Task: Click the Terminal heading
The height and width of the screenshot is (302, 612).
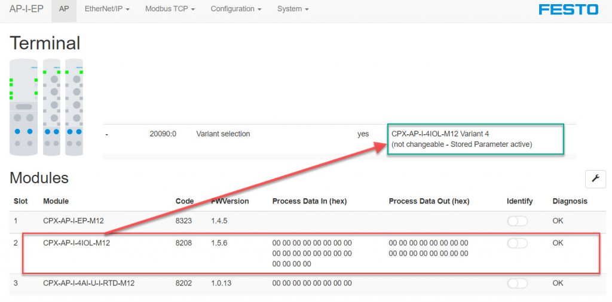Action: pos(45,43)
